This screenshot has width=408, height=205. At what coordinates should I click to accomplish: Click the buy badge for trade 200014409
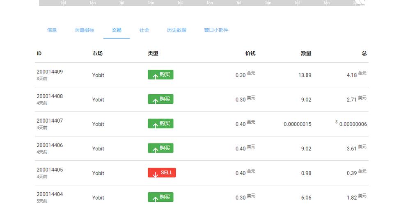160,75
